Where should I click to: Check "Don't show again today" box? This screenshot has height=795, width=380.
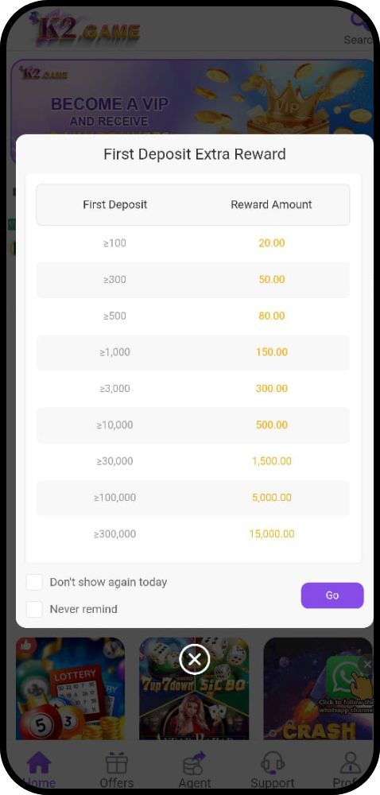tap(34, 582)
